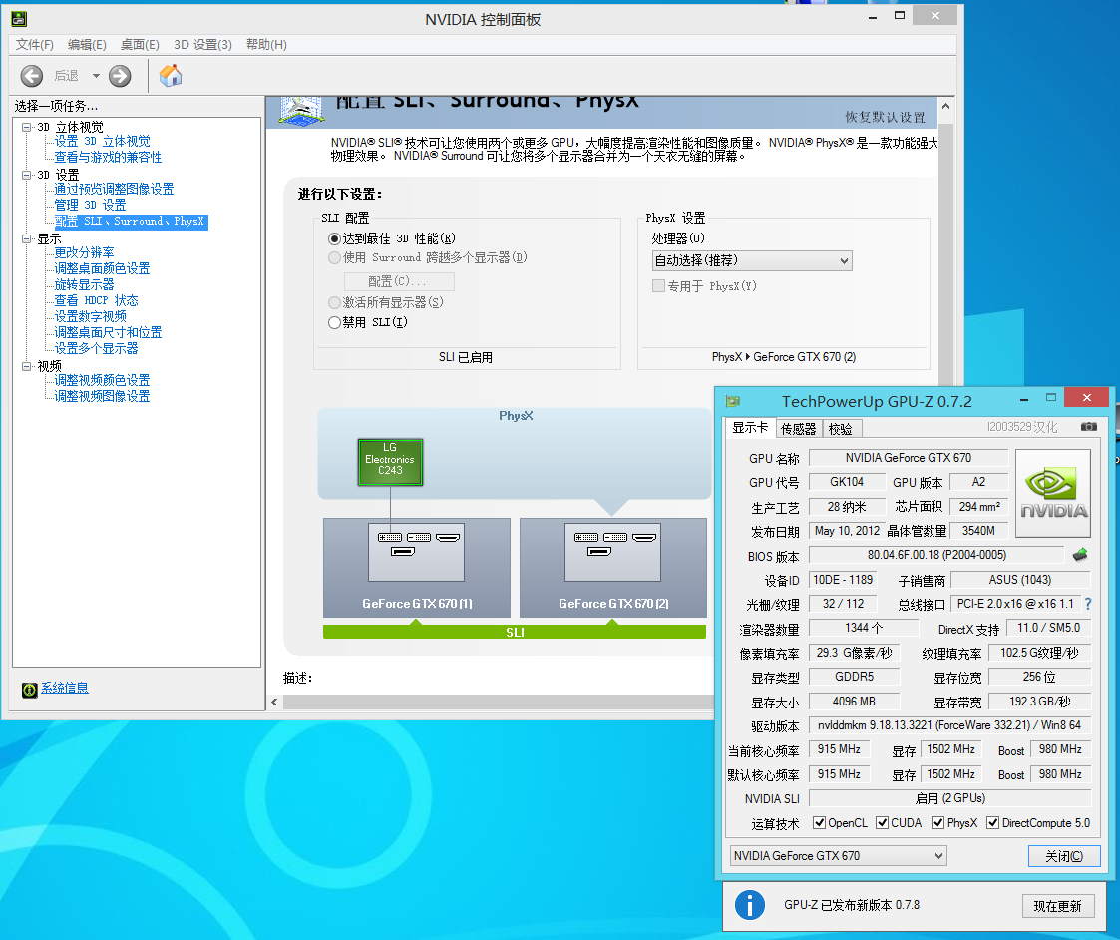Click the NVIDIA logo in GPU-Z

(x=1053, y=493)
